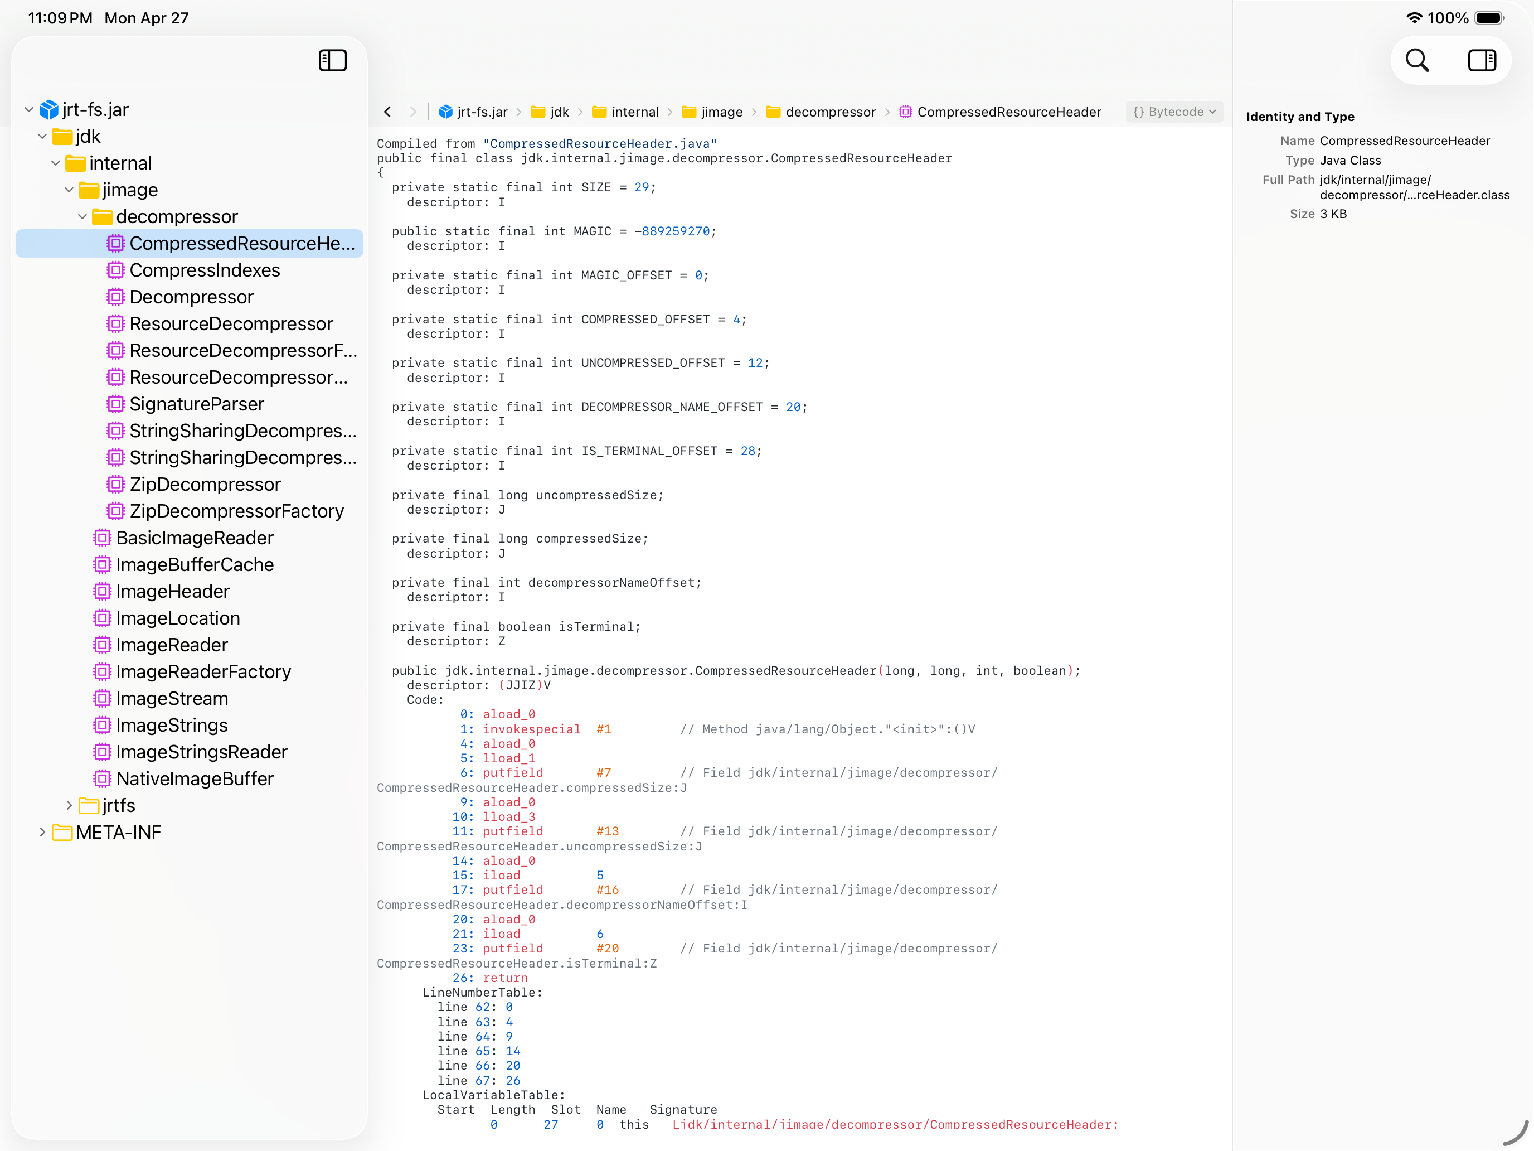Collapse the decompressor folder chevron
The height and width of the screenshot is (1151, 1534).
point(82,217)
